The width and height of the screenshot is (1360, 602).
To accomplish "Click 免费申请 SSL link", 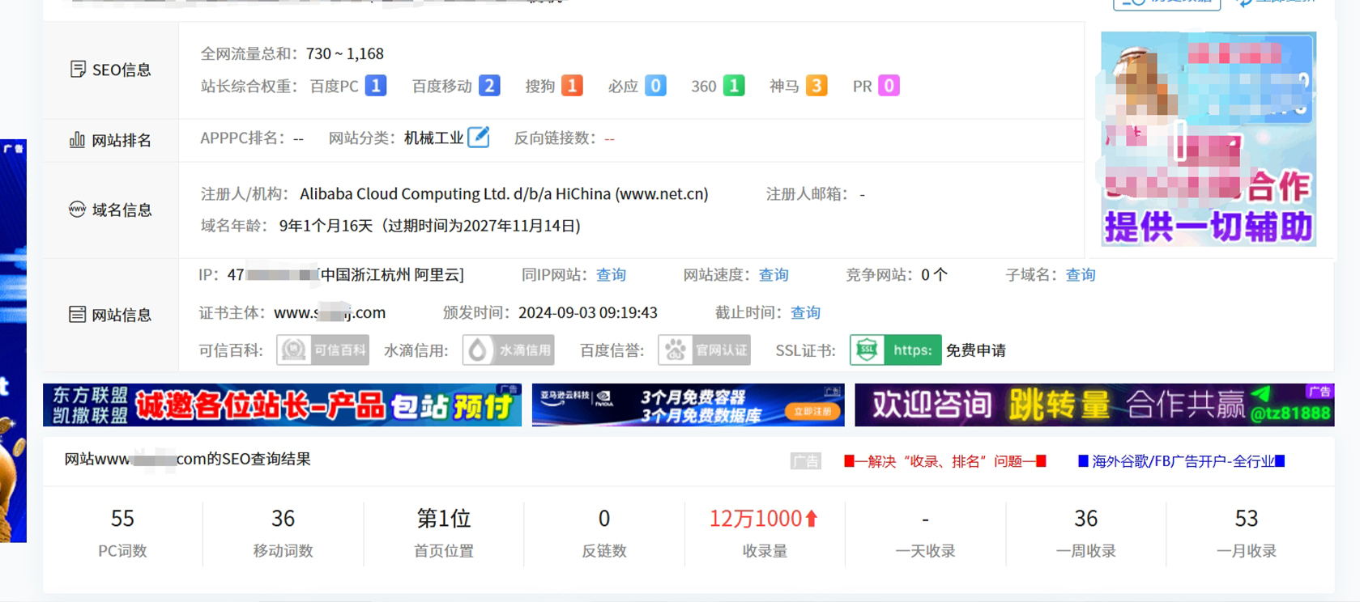I will [976, 350].
